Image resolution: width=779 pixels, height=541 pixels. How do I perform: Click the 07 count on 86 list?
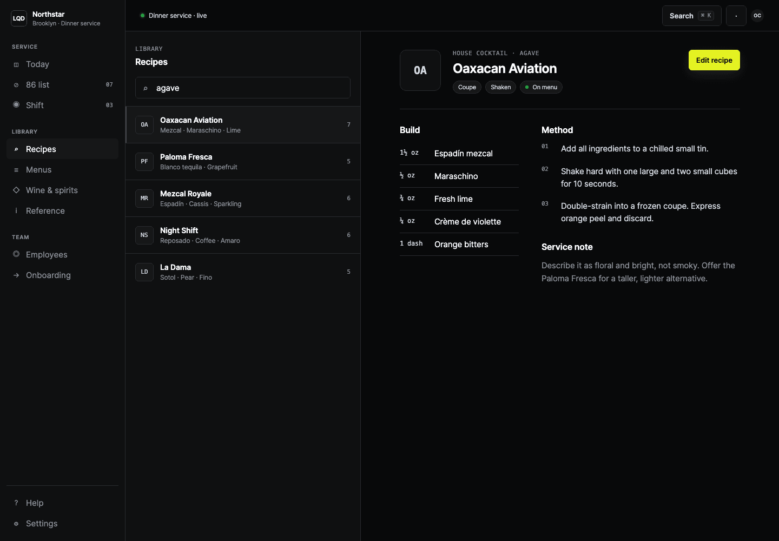[x=109, y=85]
